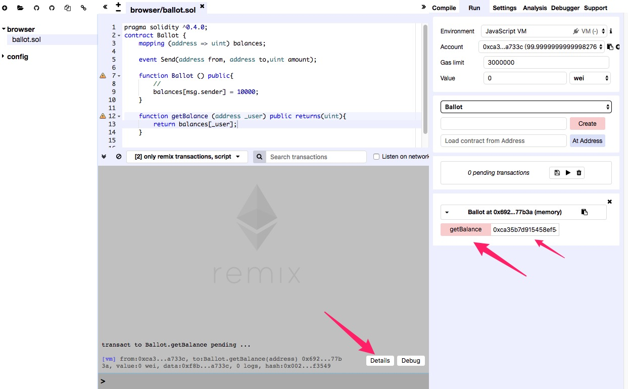Screen dimensions: 628x389
Task: Delete pending transactions with the trash icon
Action: tap(579, 173)
